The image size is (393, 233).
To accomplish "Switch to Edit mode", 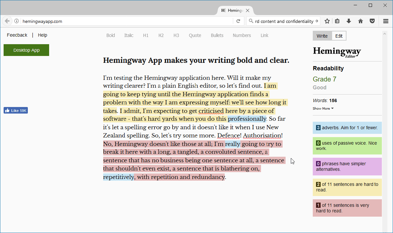I will pyautogui.click(x=339, y=36).
